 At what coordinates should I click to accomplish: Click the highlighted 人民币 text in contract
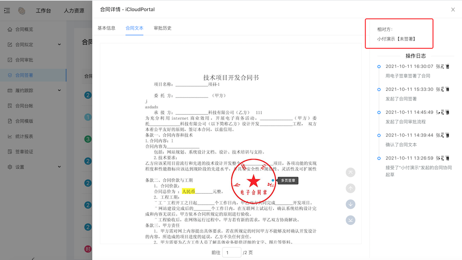[x=189, y=192]
